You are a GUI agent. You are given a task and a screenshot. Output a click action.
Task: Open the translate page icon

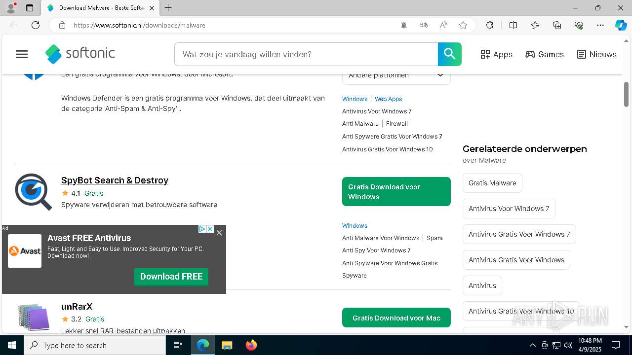click(x=424, y=25)
